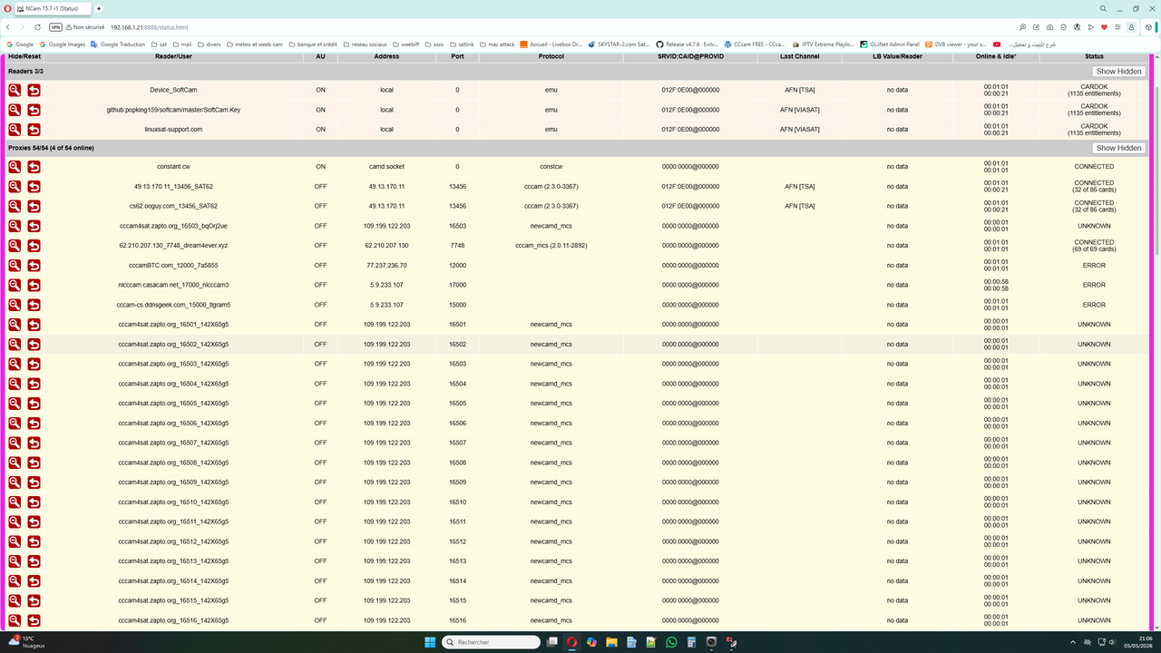Click address 62.210.207.130 cell
Screen dimensions: 1161x653
point(386,246)
